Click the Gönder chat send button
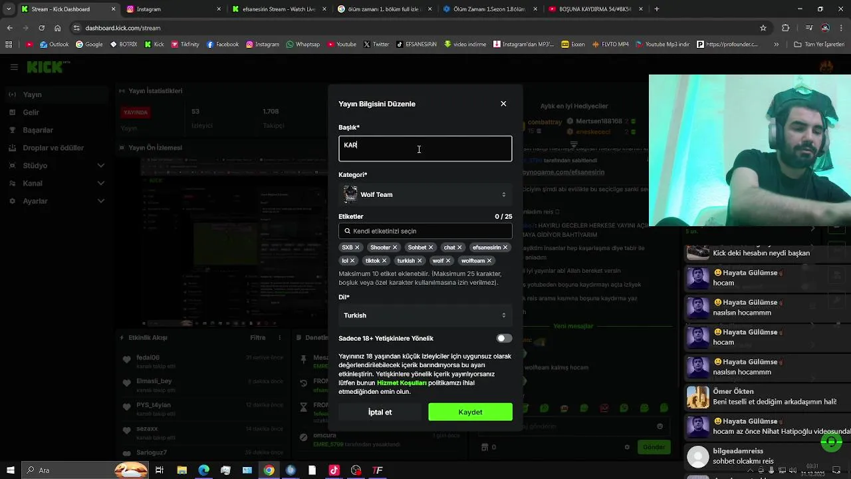This screenshot has height=479, width=851. click(654, 447)
